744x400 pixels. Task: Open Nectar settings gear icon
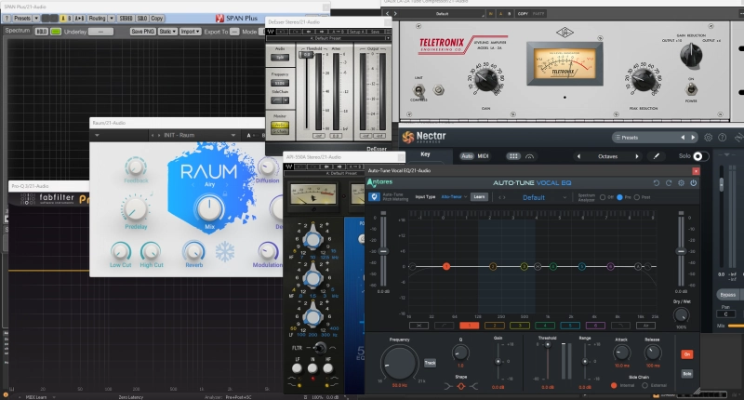tap(709, 138)
